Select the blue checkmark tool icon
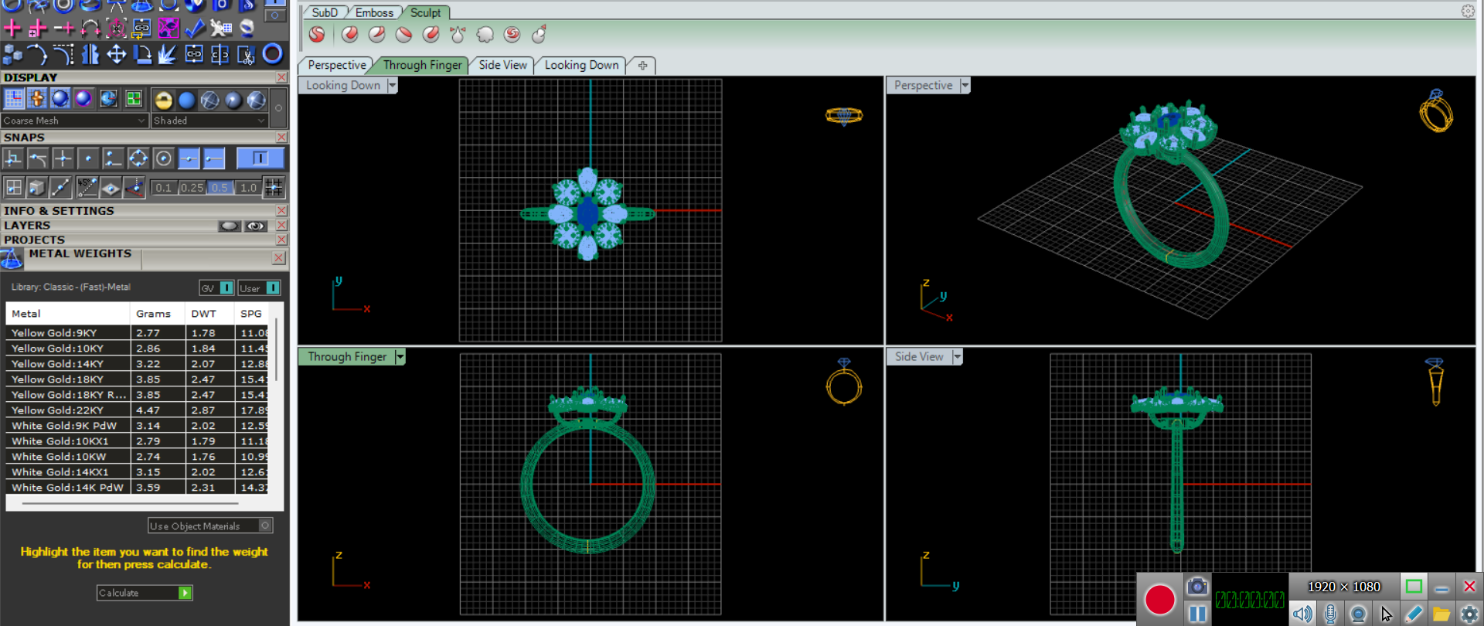This screenshot has width=1484, height=626. coord(195,29)
